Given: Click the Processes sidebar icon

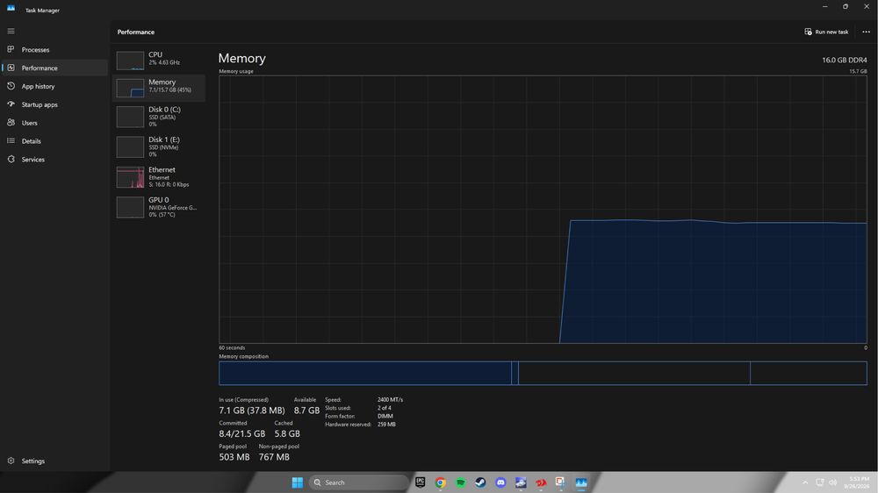Looking at the screenshot, I should coord(11,49).
